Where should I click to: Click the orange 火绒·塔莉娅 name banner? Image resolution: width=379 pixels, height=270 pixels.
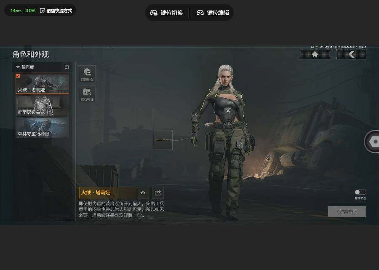pos(107,192)
